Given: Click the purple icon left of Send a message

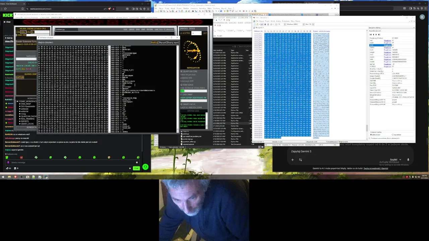Looking at the screenshot, I should click(8, 162).
